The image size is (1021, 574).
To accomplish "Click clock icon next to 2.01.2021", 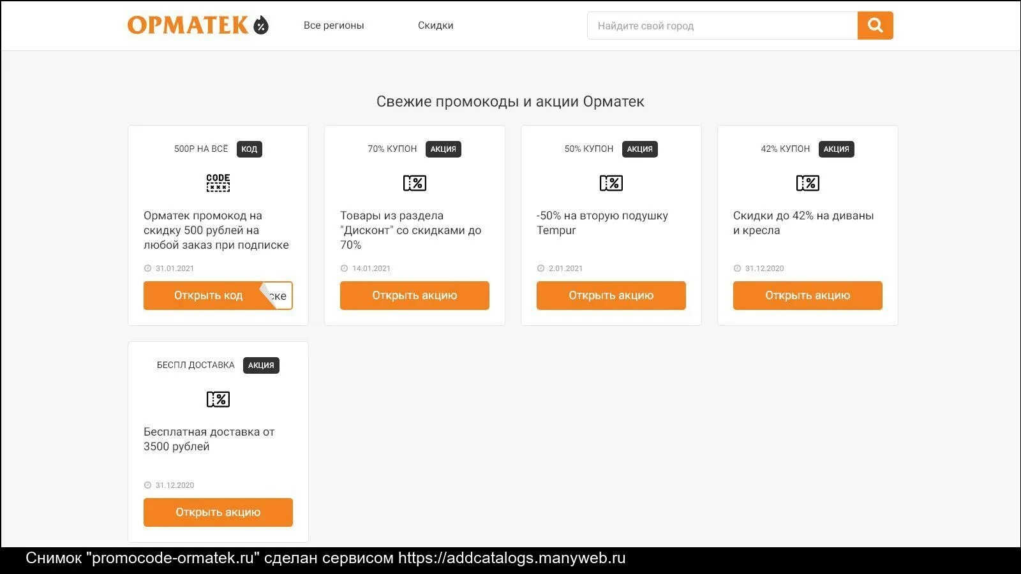I will [540, 269].
